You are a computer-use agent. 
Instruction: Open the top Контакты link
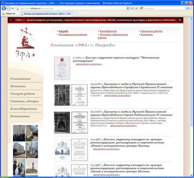[x=147, y=35]
